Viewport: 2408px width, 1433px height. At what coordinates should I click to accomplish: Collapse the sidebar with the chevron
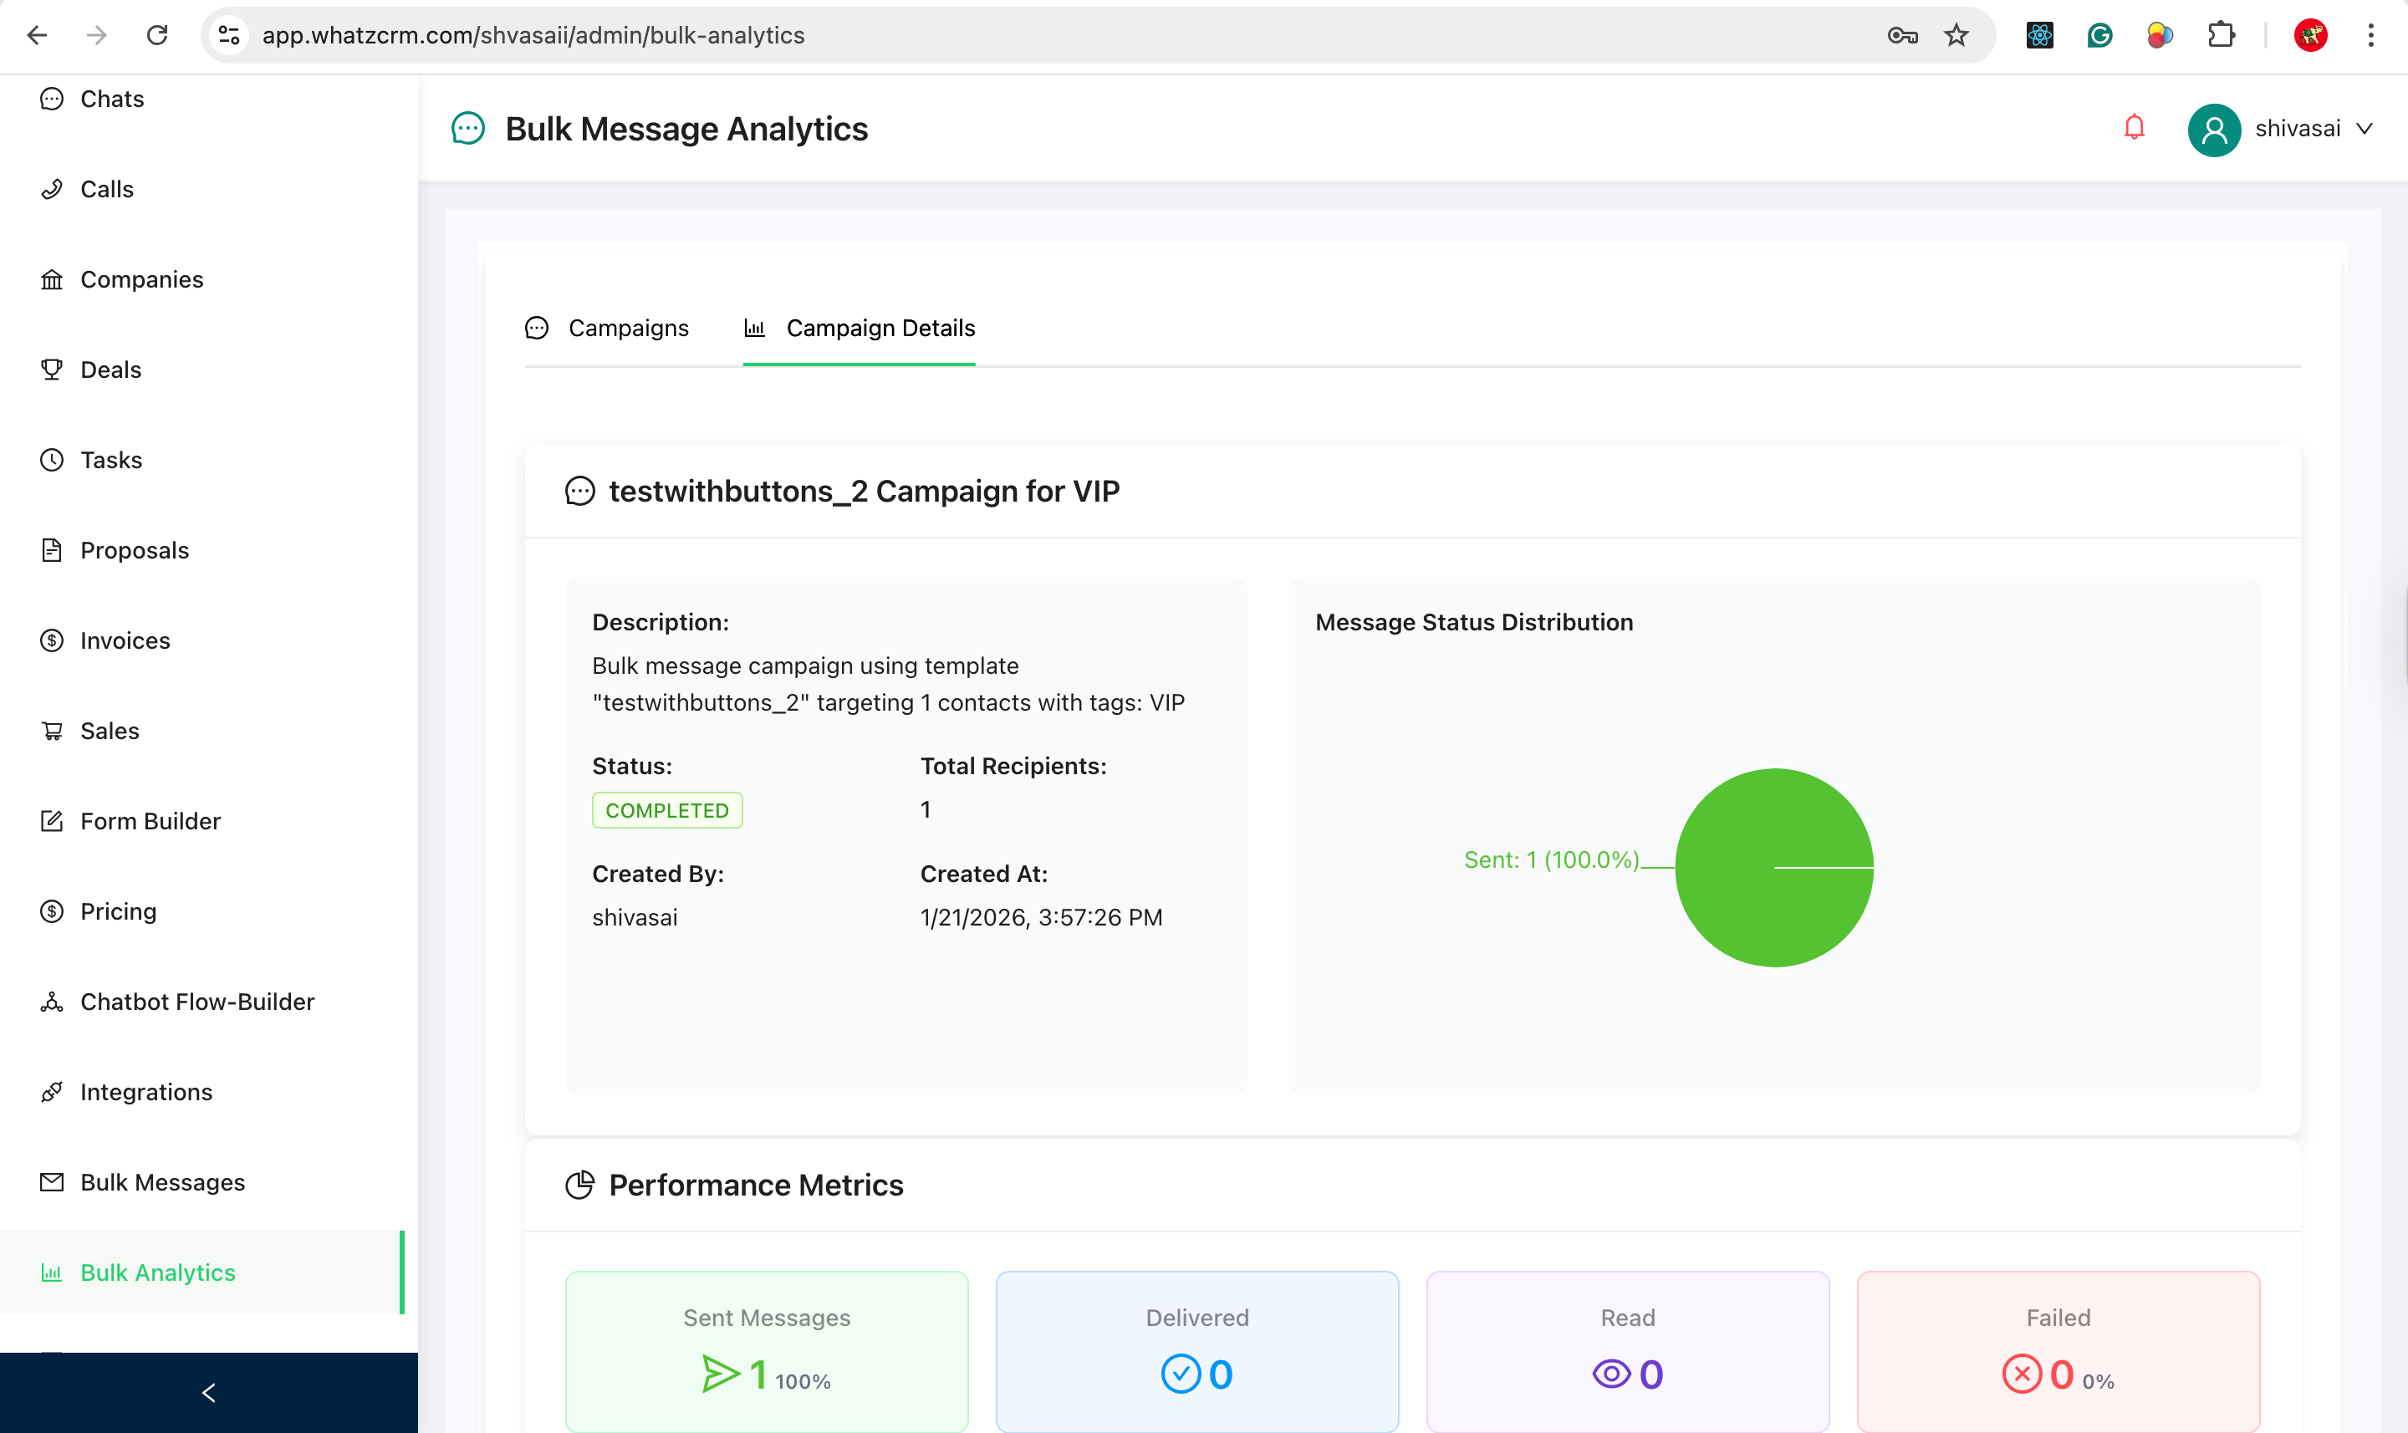(208, 1392)
